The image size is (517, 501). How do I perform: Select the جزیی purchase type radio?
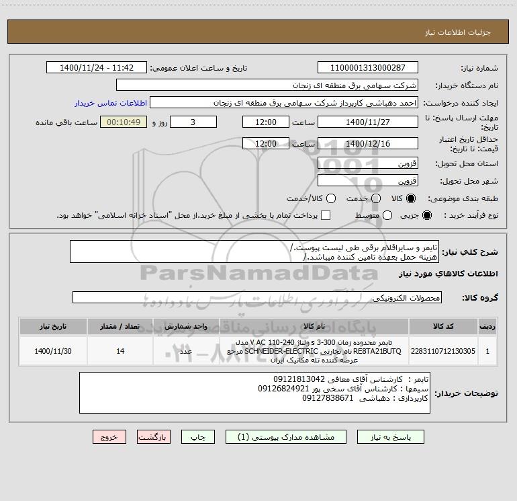coord(426,215)
